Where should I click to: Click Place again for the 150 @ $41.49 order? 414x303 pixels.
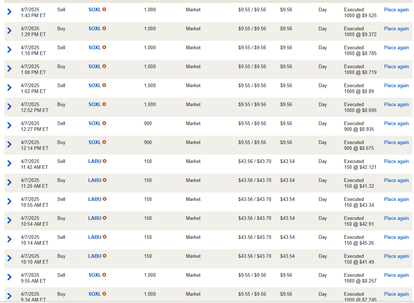396,256
